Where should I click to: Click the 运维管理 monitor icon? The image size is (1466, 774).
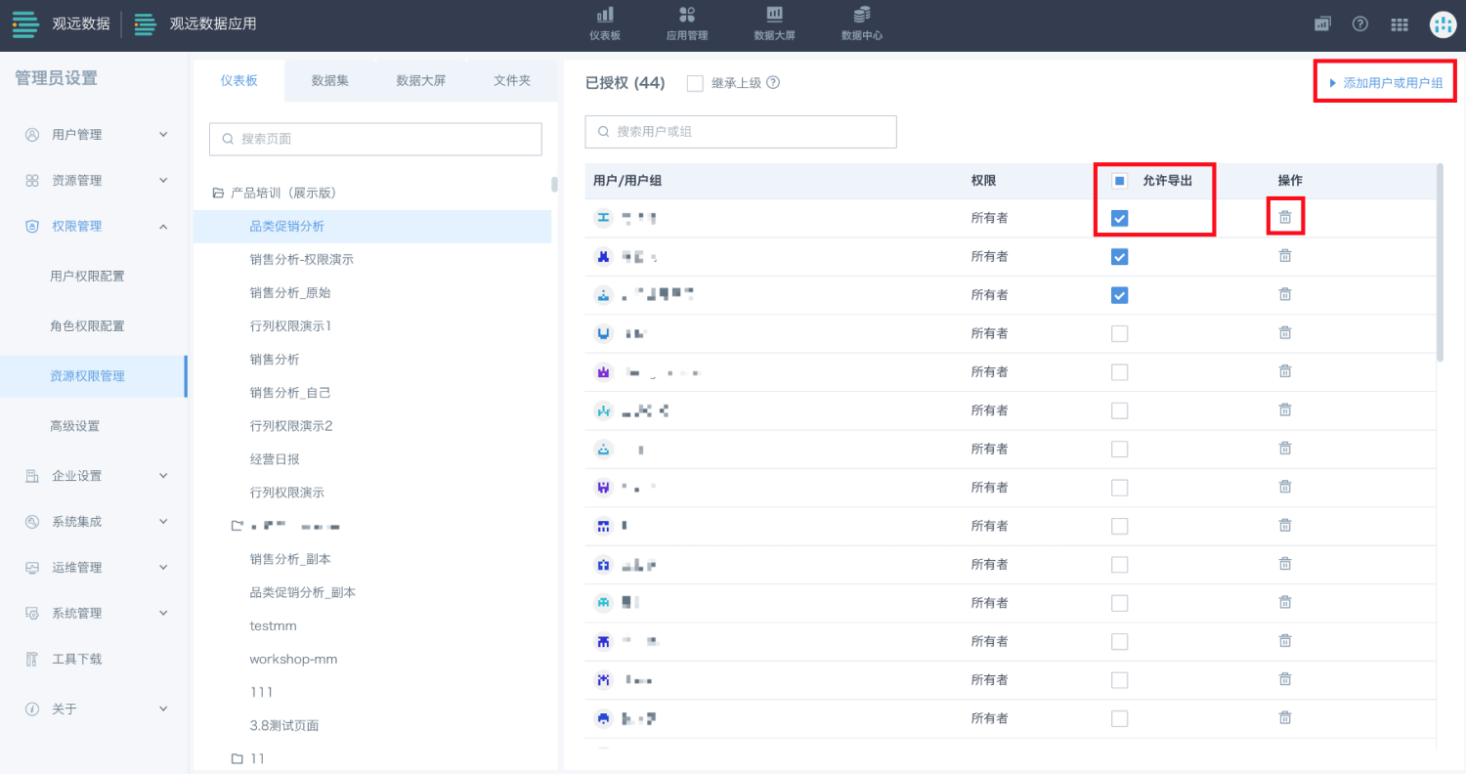coord(32,568)
